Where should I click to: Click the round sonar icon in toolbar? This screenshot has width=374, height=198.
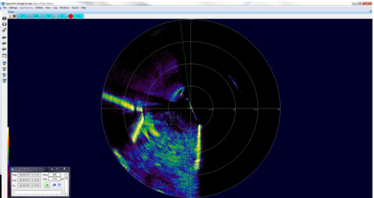tap(14, 16)
